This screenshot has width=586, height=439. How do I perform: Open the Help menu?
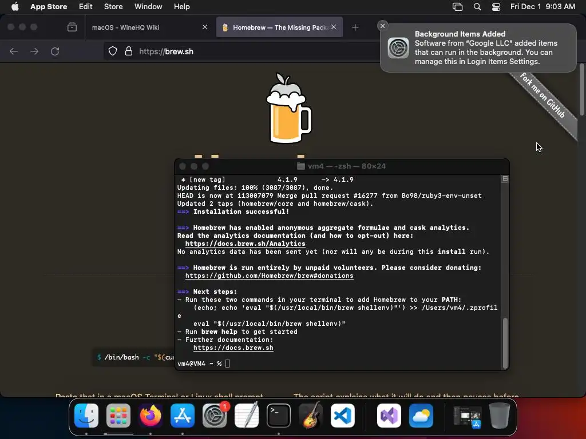pos(181,6)
